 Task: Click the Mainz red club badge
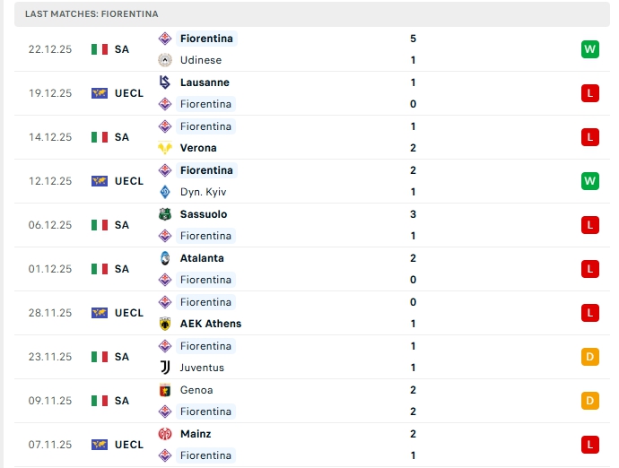pos(165,434)
